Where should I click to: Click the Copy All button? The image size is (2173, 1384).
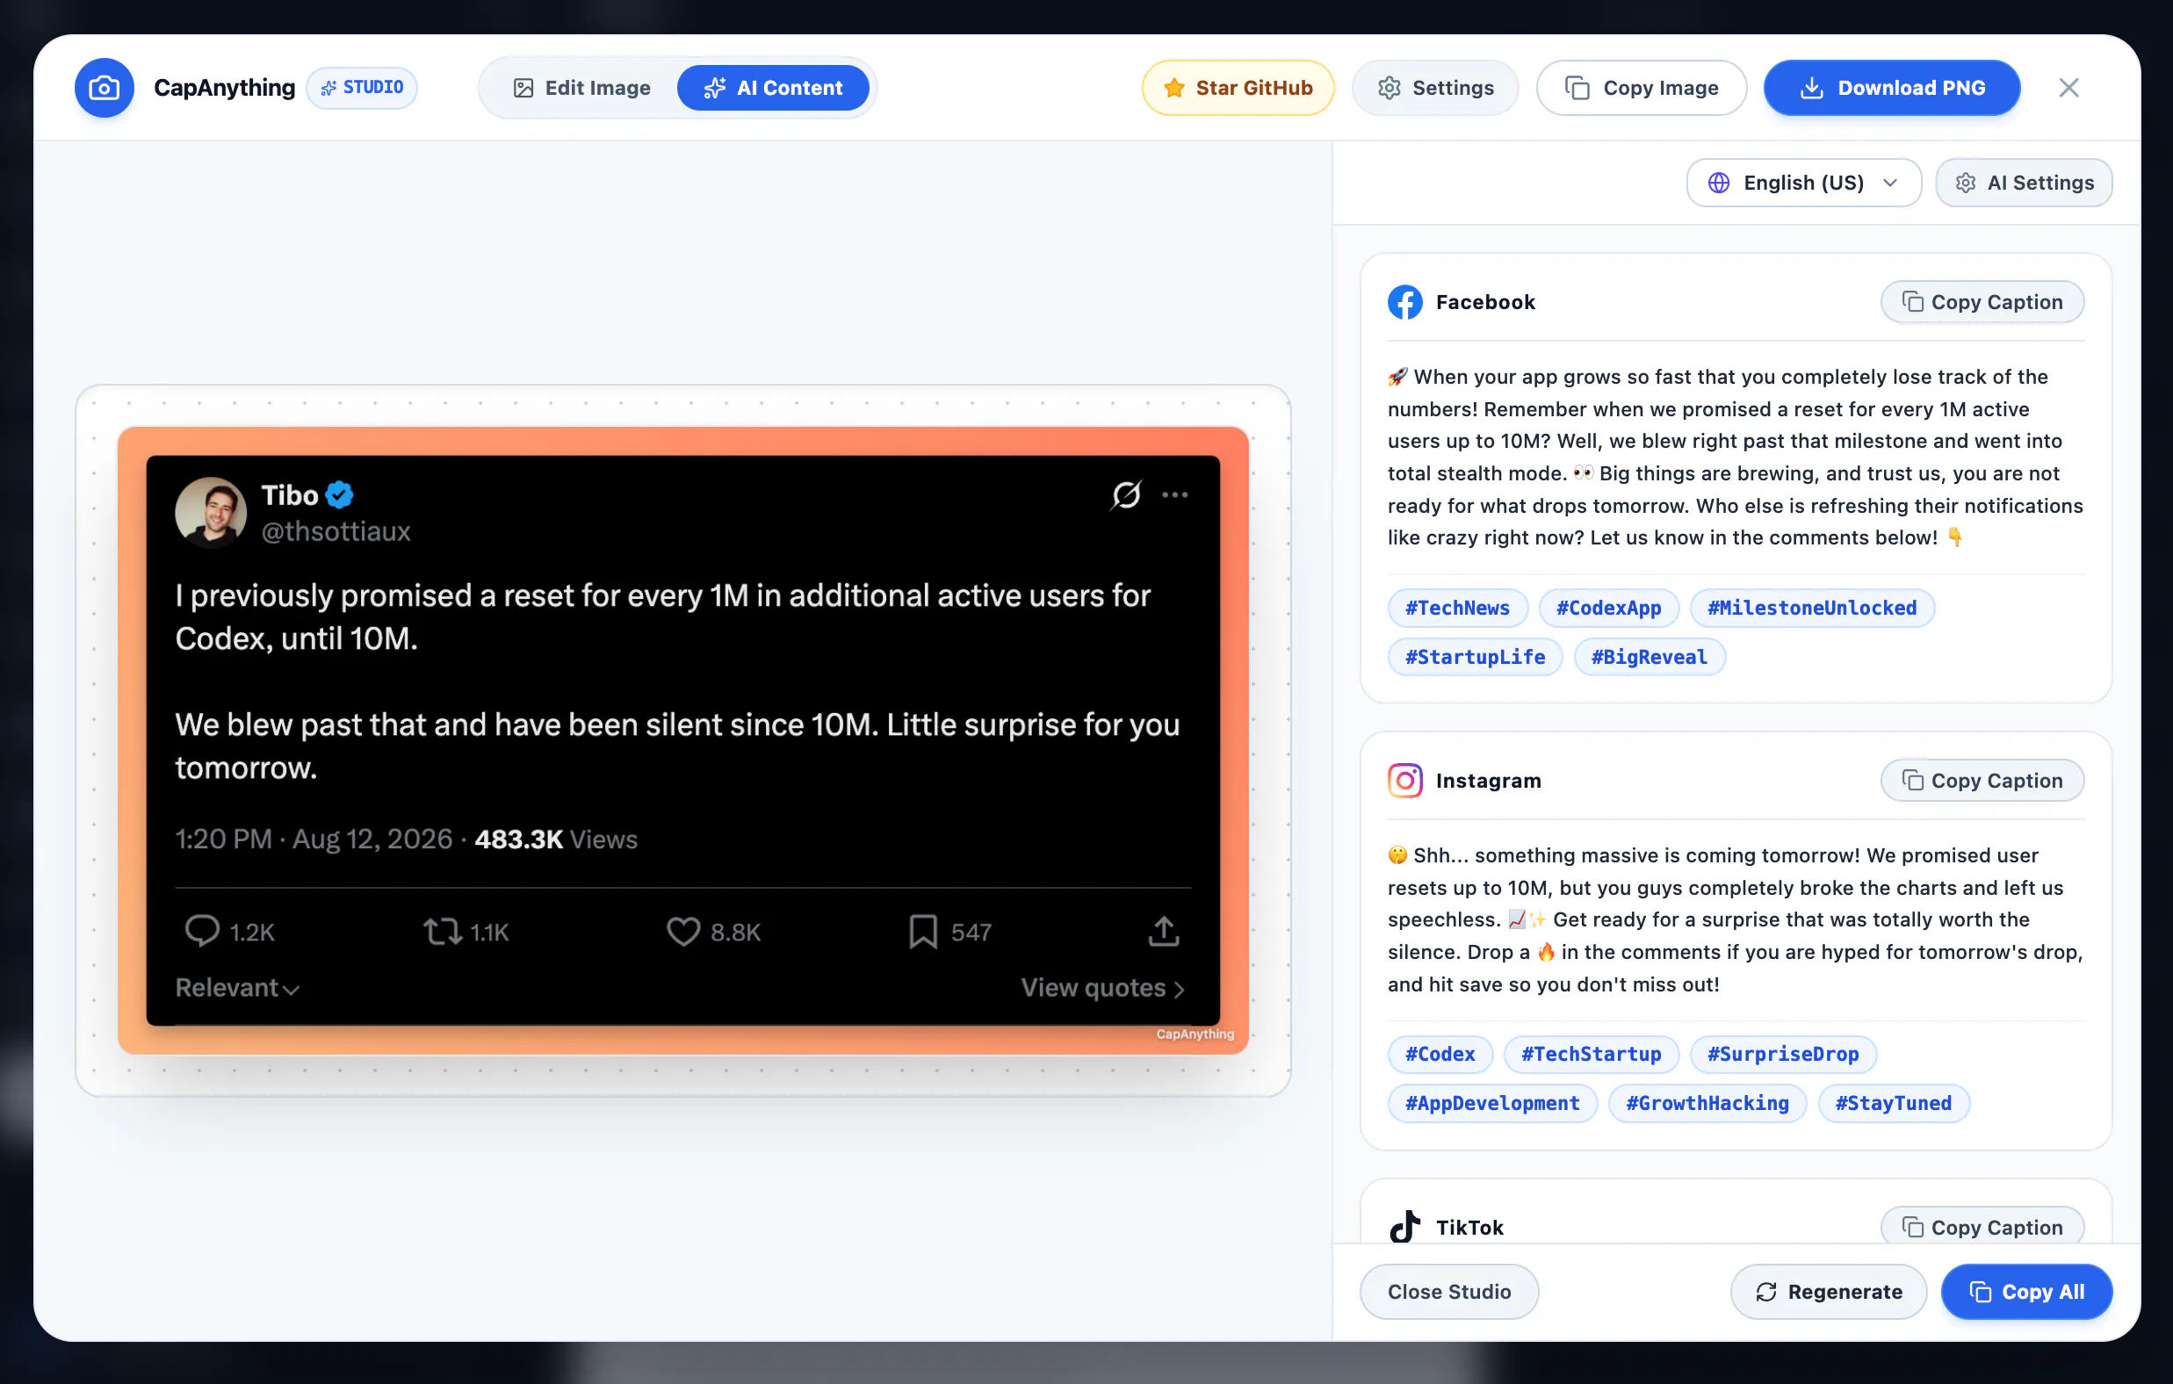coord(2026,1291)
